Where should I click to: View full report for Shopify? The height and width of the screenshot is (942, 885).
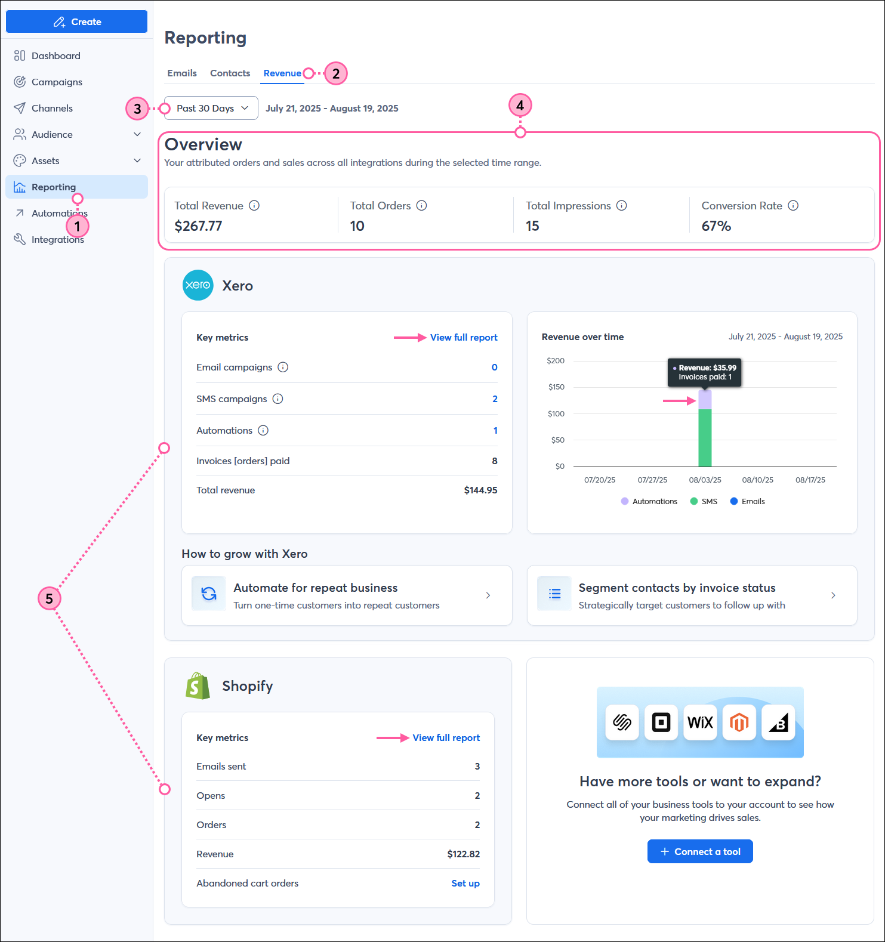tap(446, 737)
